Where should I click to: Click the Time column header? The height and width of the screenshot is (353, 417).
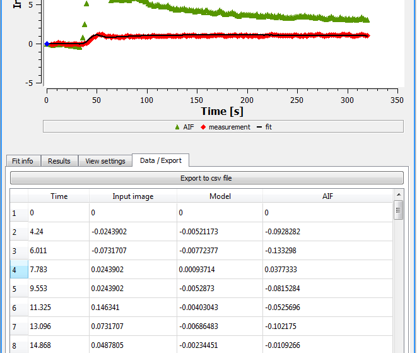pos(59,196)
